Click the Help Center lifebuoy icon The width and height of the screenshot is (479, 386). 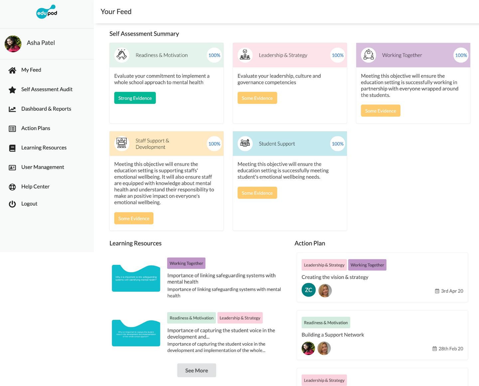(12, 187)
